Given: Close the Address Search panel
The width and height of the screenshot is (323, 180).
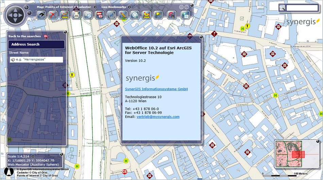Looking at the screenshot, I should (65, 32).
